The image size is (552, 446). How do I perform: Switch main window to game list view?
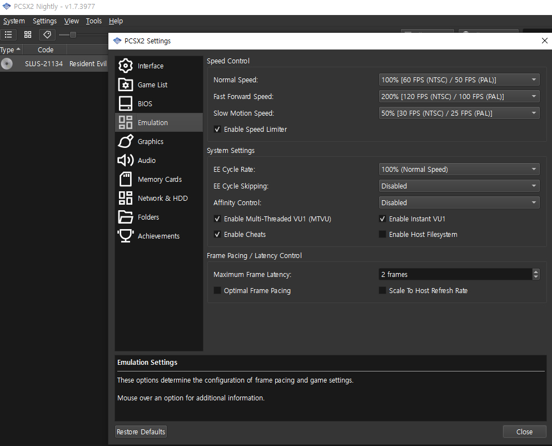point(8,34)
